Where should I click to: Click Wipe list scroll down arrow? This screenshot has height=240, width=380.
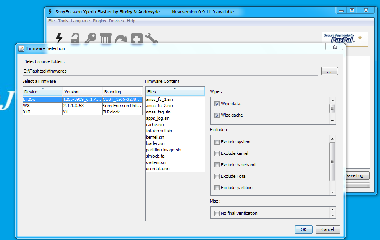point(333,121)
